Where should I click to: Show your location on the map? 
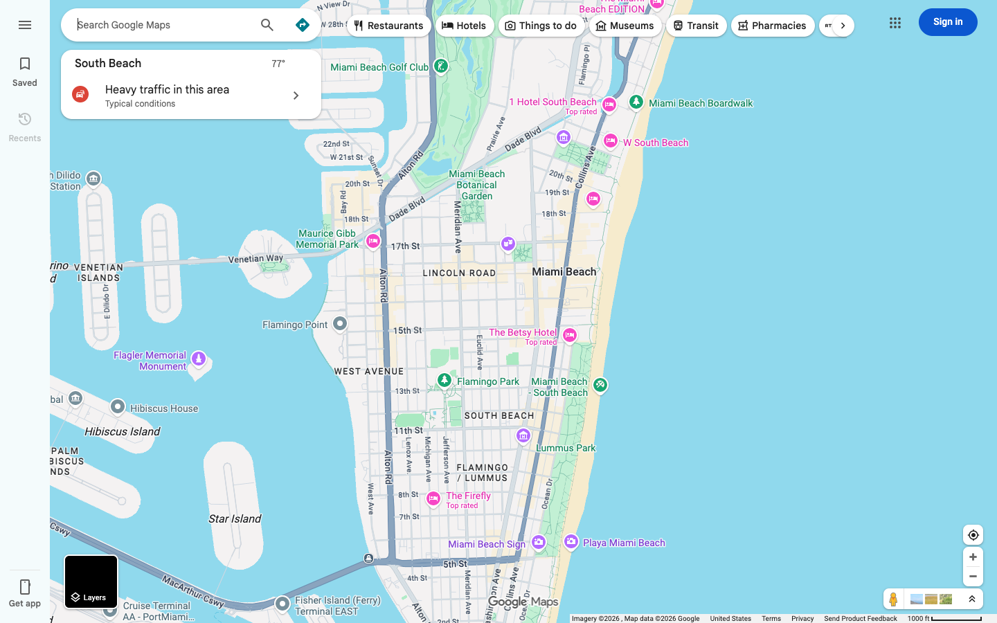coord(973,535)
